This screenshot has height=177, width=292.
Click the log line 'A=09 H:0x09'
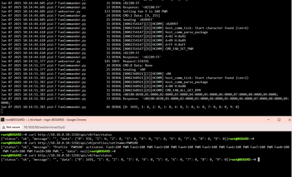tap(175, 40)
